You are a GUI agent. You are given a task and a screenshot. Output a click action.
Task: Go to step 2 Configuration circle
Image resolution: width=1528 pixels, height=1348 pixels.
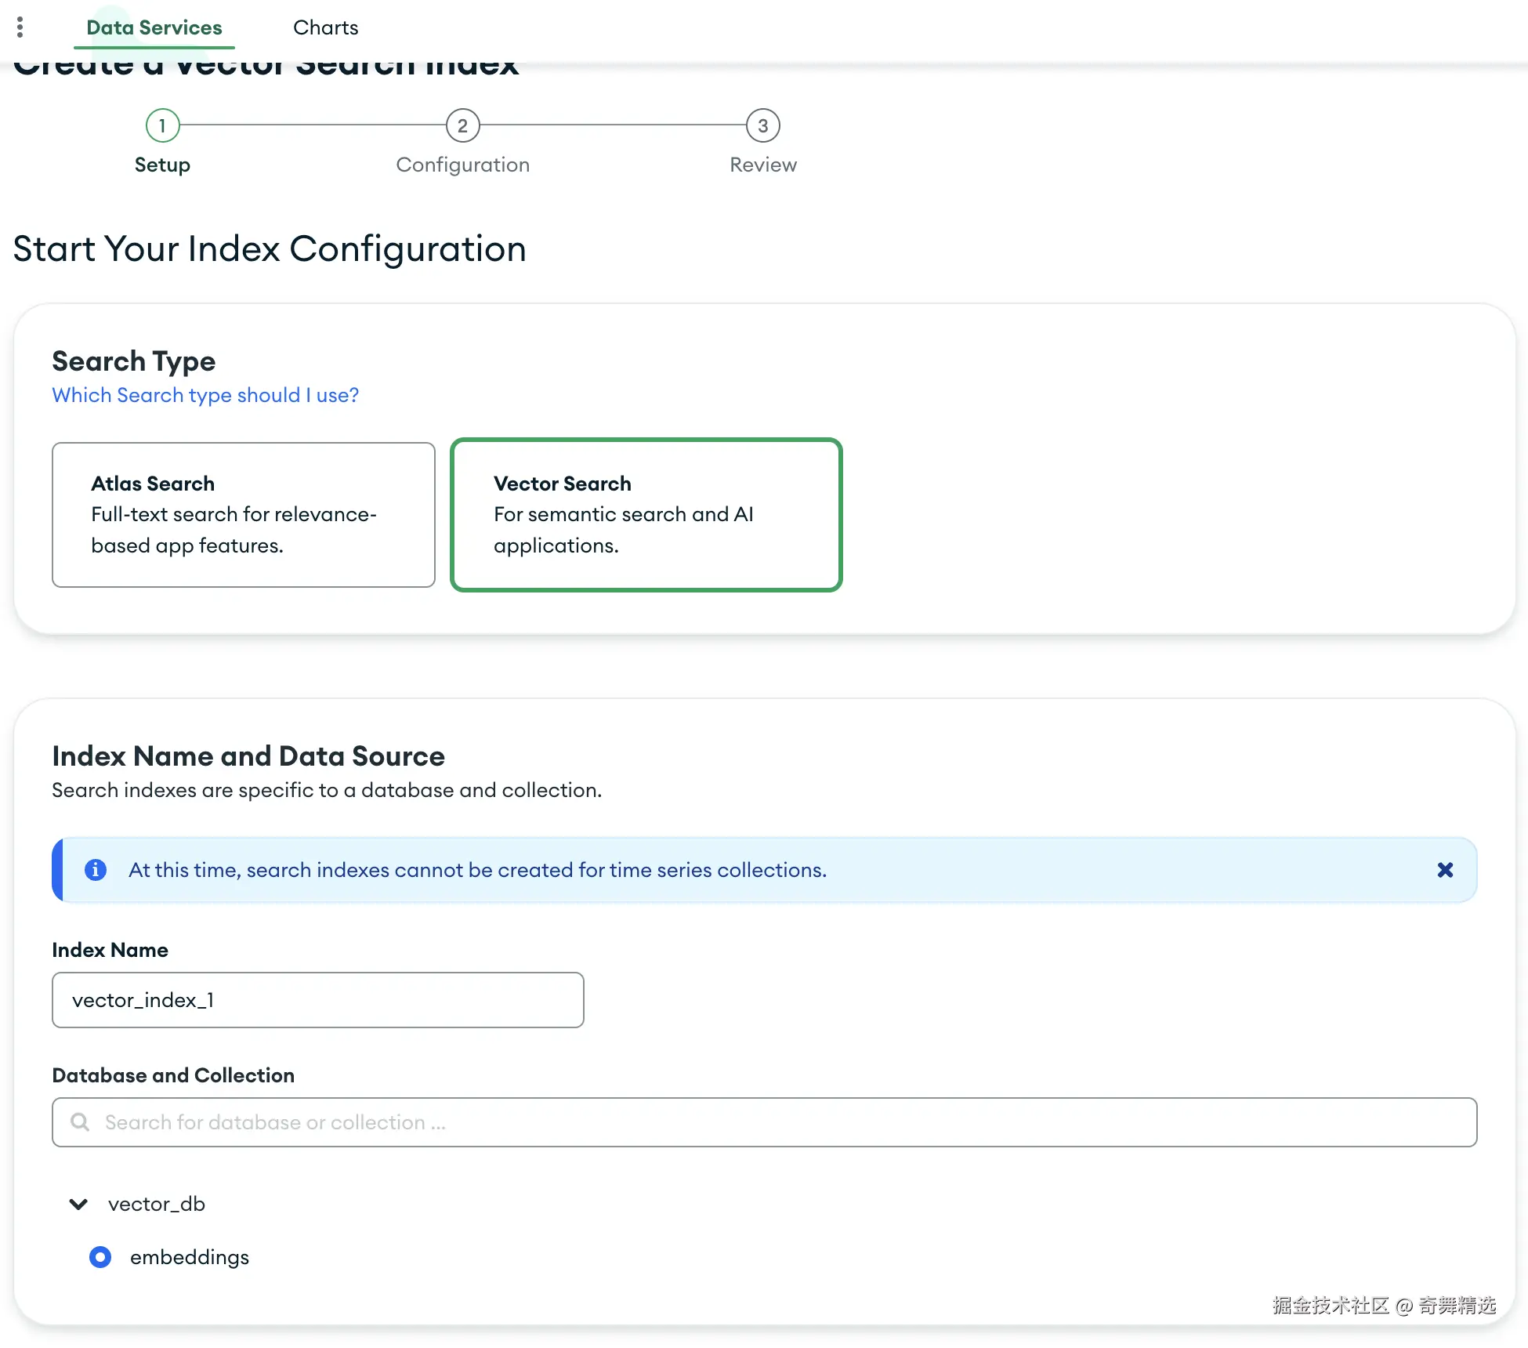(x=462, y=125)
